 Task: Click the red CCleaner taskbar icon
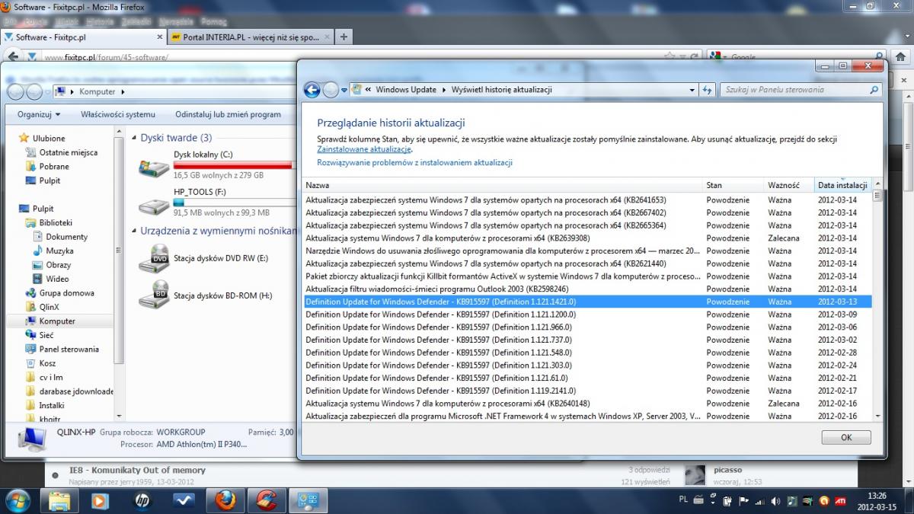point(266,501)
